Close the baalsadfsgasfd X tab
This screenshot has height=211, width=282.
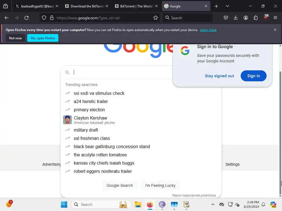pos(57,6)
